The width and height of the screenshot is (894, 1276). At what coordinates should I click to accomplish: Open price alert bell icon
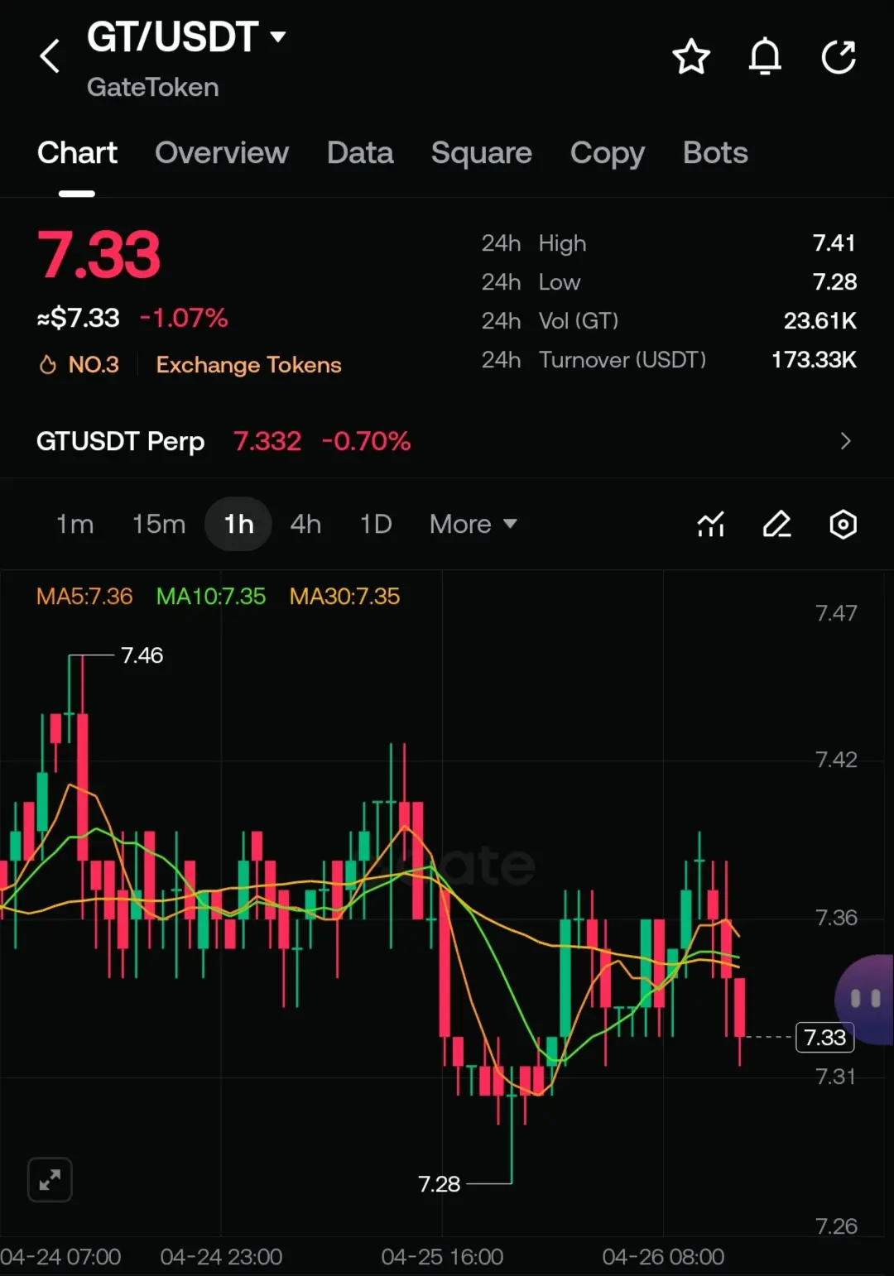point(765,57)
